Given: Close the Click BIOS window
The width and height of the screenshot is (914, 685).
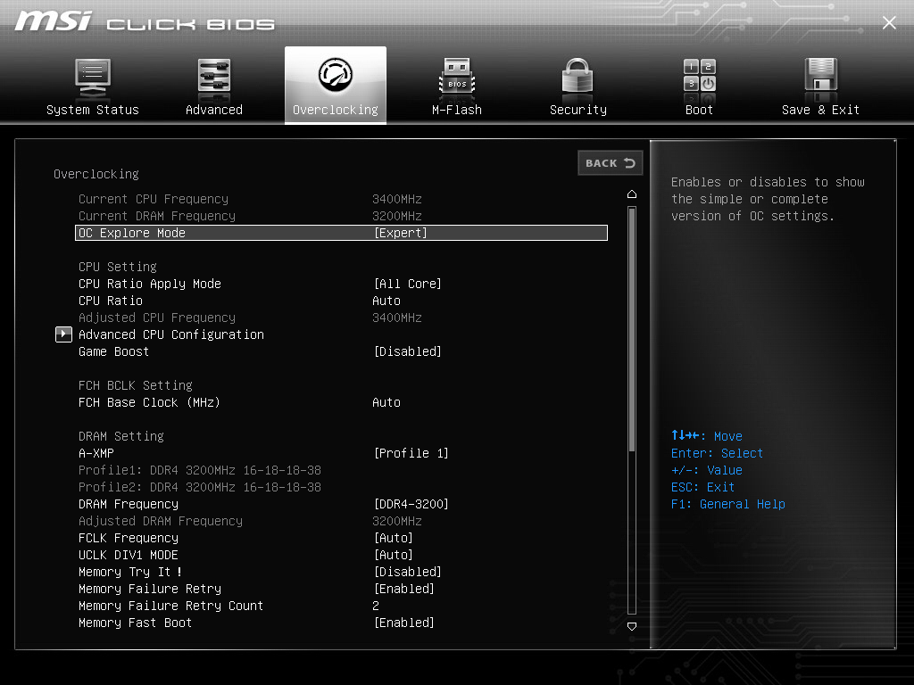Looking at the screenshot, I should pyautogui.click(x=889, y=22).
